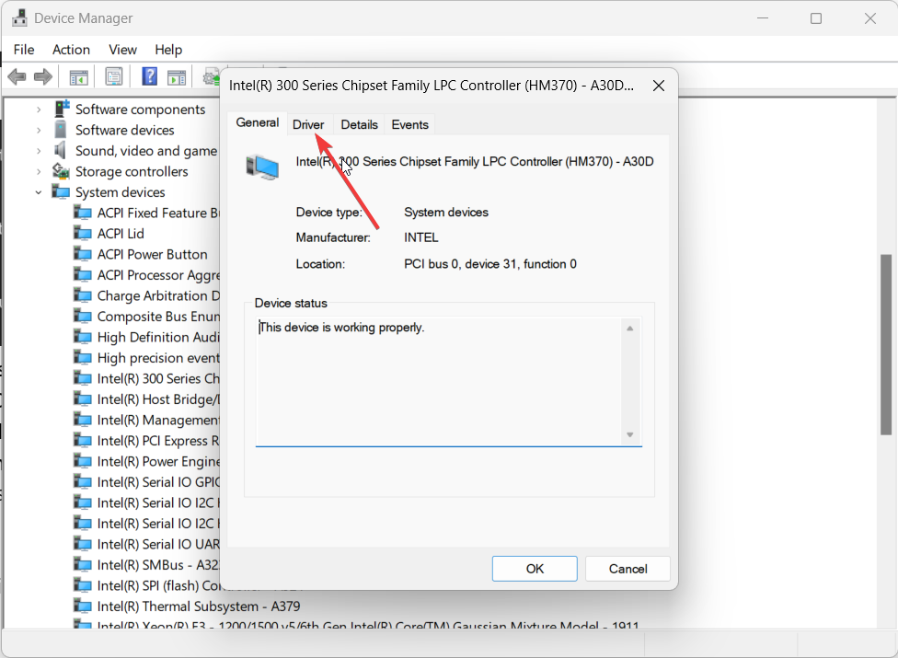The width and height of the screenshot is (898, 658).
Task: Toggle the Show/Hide Action Pane toolbar icon
Action: coord(177,76)
